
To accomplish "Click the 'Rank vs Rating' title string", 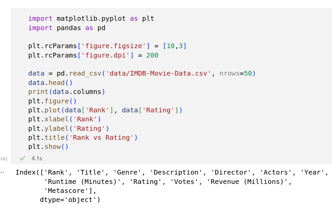I will coord(101,137).
